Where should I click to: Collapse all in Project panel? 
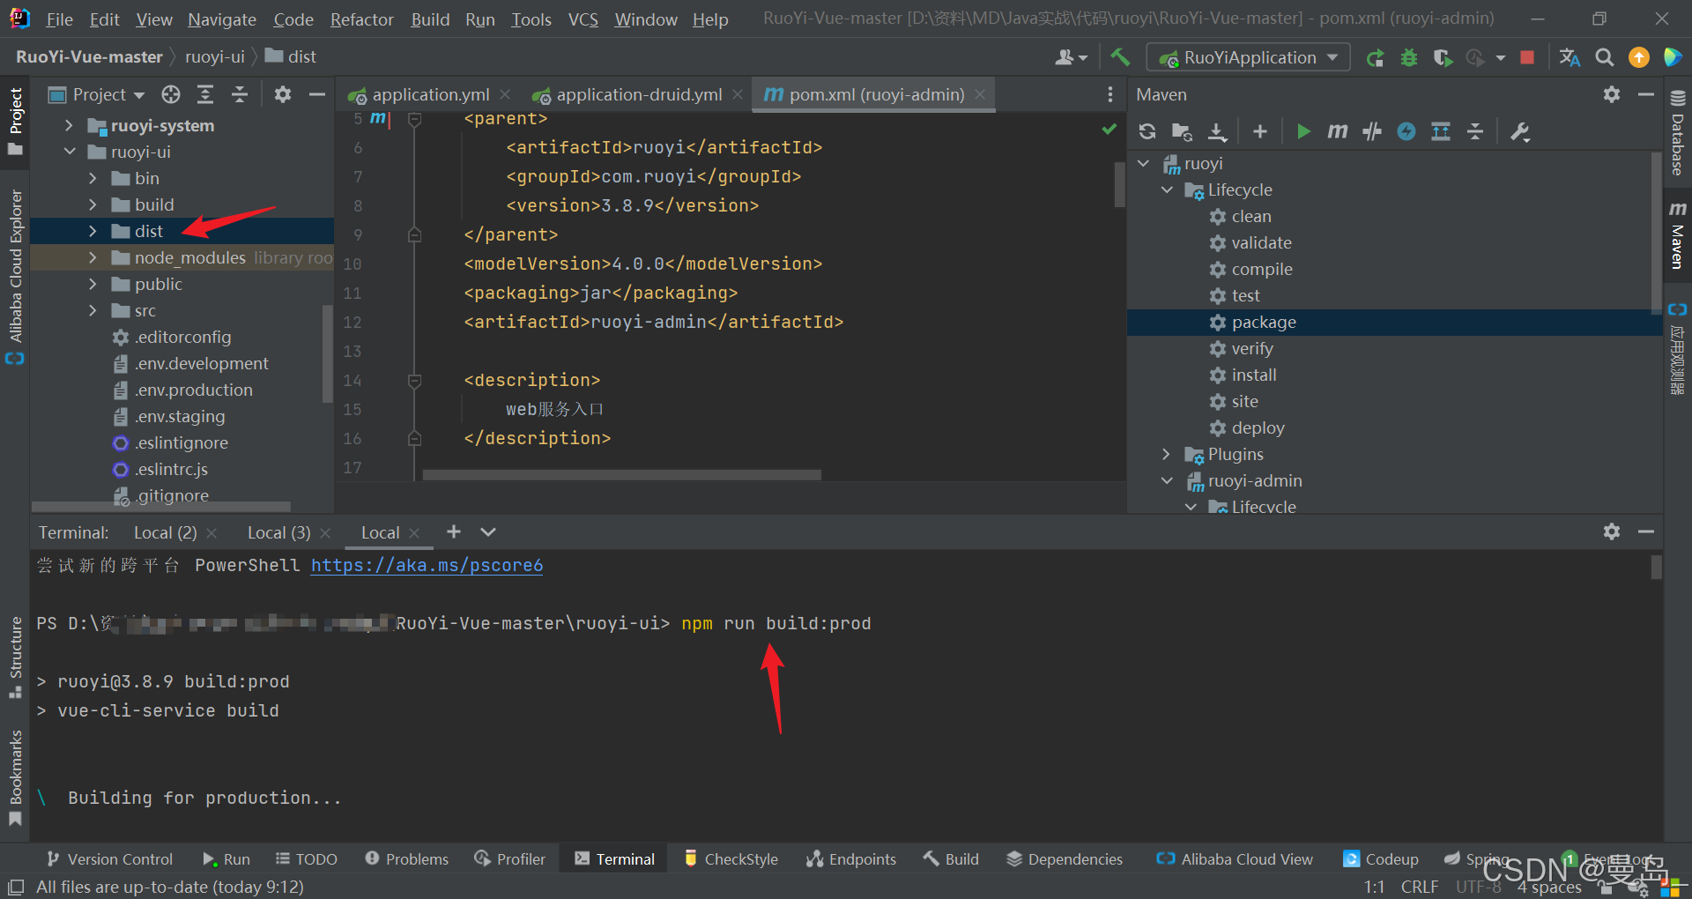[240, 94]
